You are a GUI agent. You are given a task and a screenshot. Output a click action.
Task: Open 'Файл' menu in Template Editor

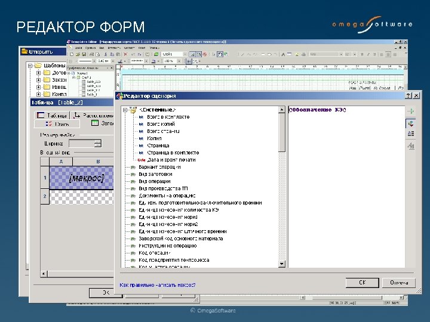78,48
